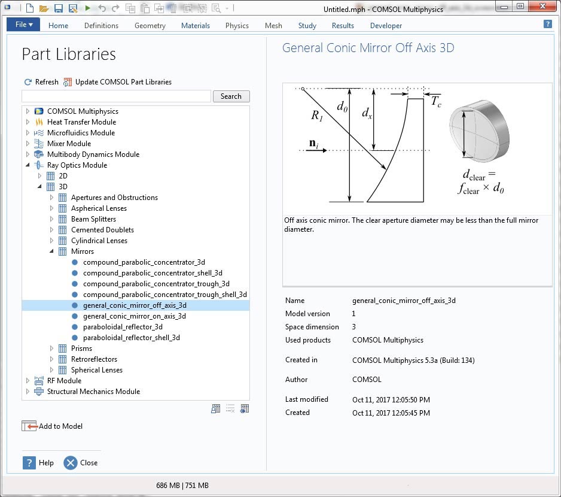The height and width of the screenshot is (497, 561).
Task: Click Add to Model button
Action: coord(53,426)
